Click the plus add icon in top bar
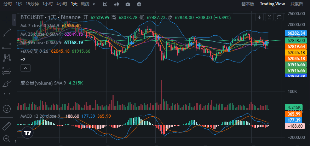The height and width of the screenshot is (146, 310). tap(139, 4)
